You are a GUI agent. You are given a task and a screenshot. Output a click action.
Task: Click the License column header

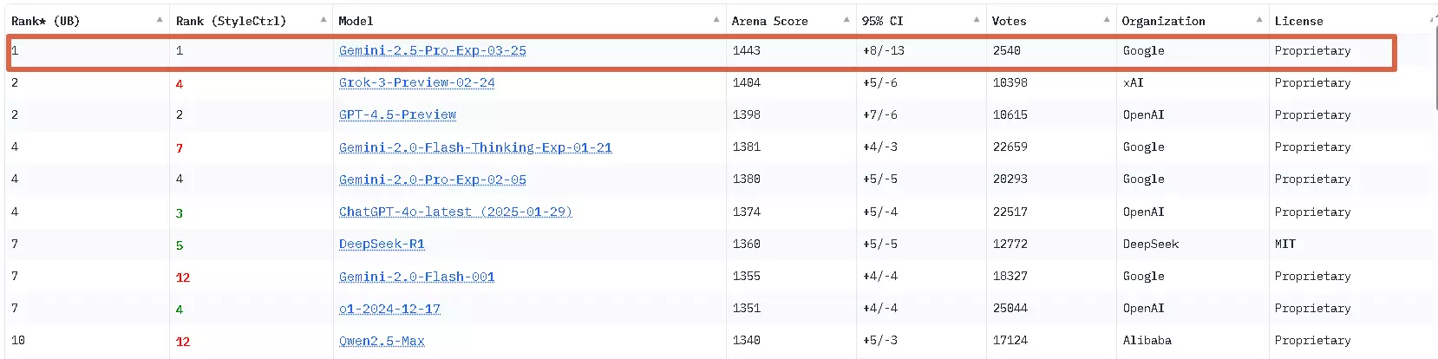(1298, 21)
